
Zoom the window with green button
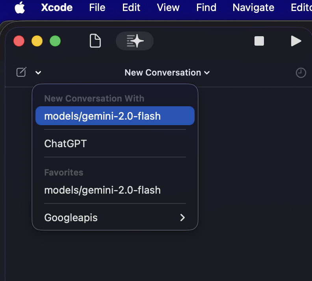click(x=55, y=41)
